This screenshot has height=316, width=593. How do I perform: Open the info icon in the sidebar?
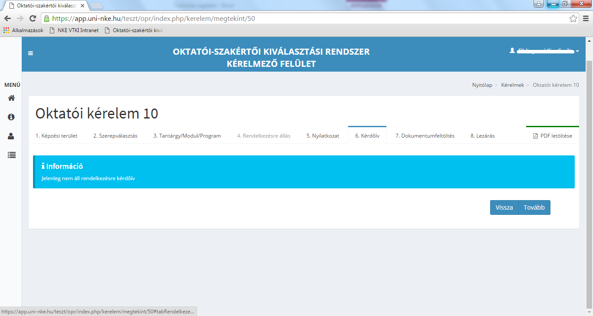(x=11, y=117)
